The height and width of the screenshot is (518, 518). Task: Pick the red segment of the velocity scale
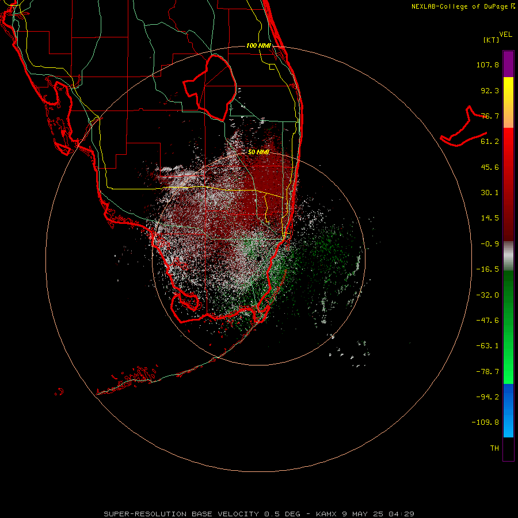pyautogui.click(x=508, y=184)
